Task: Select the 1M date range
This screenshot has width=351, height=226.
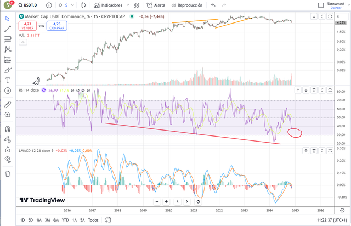Action: pos(39,220)
